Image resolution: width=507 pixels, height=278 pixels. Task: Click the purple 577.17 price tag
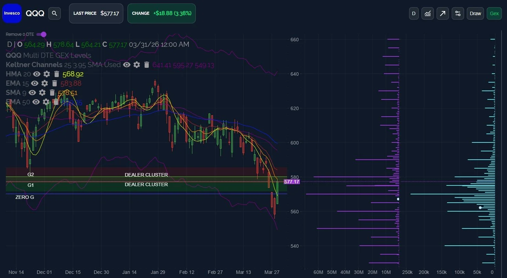click(x=292, y=182)
